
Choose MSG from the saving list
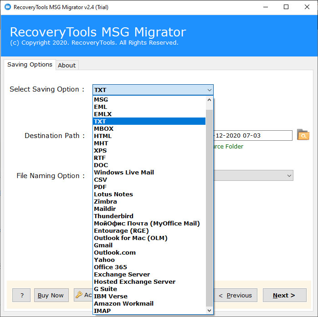pyautogui.click(x=149, y=100)
